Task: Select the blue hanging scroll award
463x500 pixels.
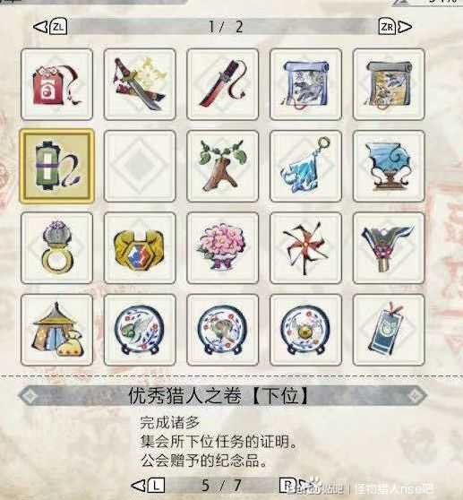Action: [306, 84]
